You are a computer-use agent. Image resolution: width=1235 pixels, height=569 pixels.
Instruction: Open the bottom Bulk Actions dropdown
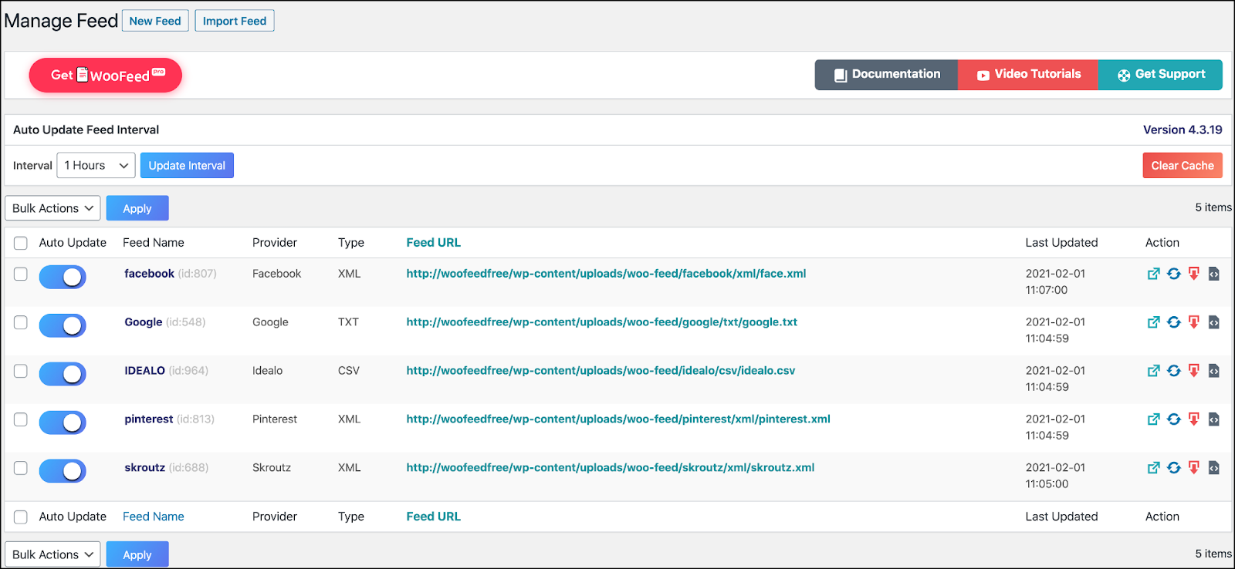(52, 554)
